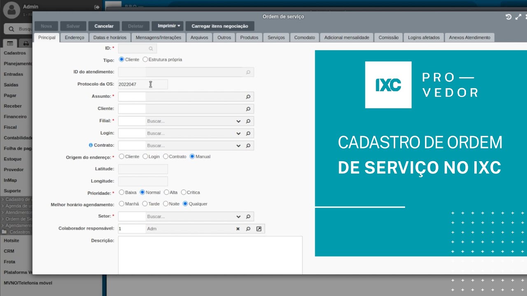Open the Setor dropdown arrow
The image size is (527, 296).
[x=238, y=216]
